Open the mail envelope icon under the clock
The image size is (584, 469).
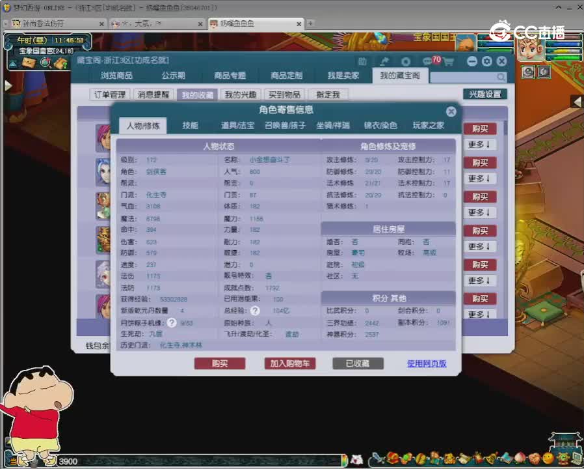pyautogui.click(x=29, y=62)
